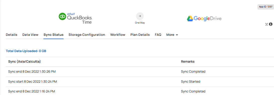Click Sync Completed remark for 1:30:26 PM

point(193,72)
